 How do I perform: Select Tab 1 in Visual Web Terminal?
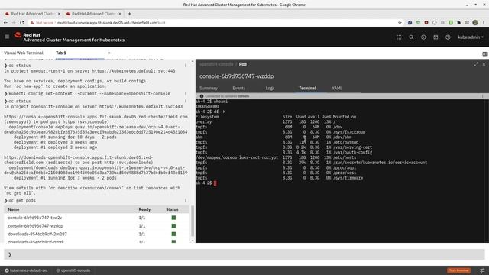(61, 53)
